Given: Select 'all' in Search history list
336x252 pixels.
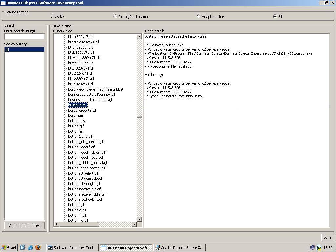Looking at the screenshot, I should 24,50.
